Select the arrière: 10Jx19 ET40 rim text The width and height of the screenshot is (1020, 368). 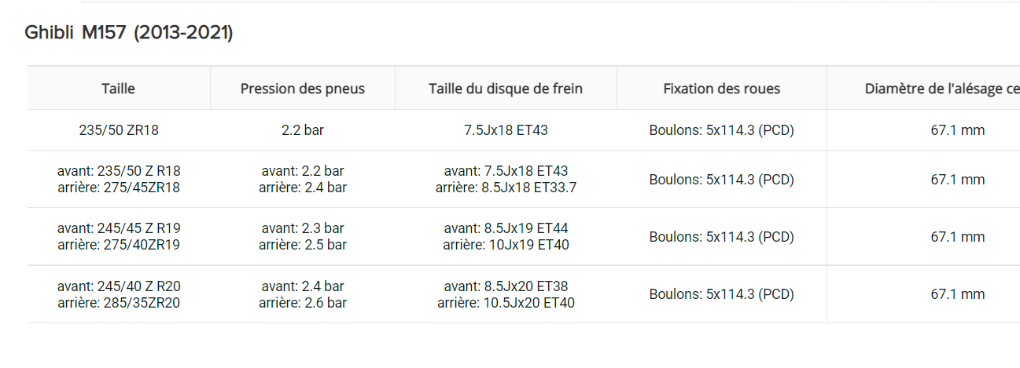[x=506, y=245]
